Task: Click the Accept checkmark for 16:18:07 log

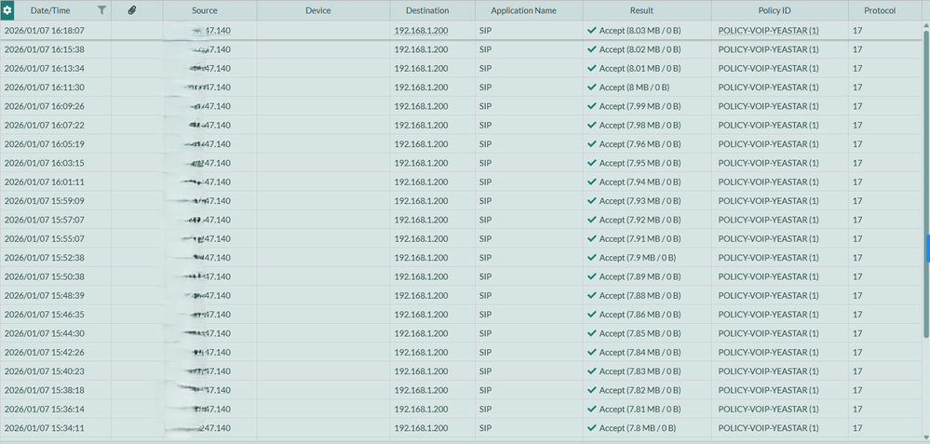Action: click(592, 30)
